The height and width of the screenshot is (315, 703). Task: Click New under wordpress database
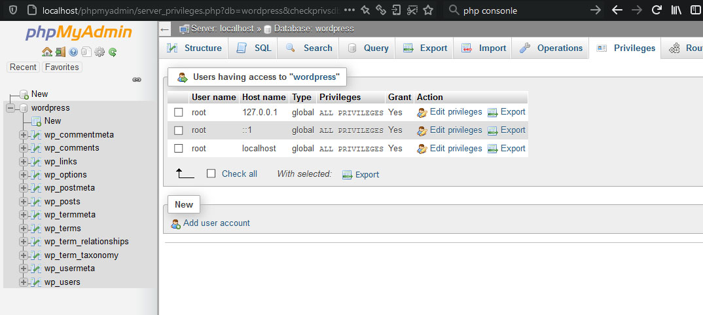pos(52,121)
